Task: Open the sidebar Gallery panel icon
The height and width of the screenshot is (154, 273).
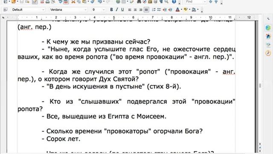Action: pos(268,44)
